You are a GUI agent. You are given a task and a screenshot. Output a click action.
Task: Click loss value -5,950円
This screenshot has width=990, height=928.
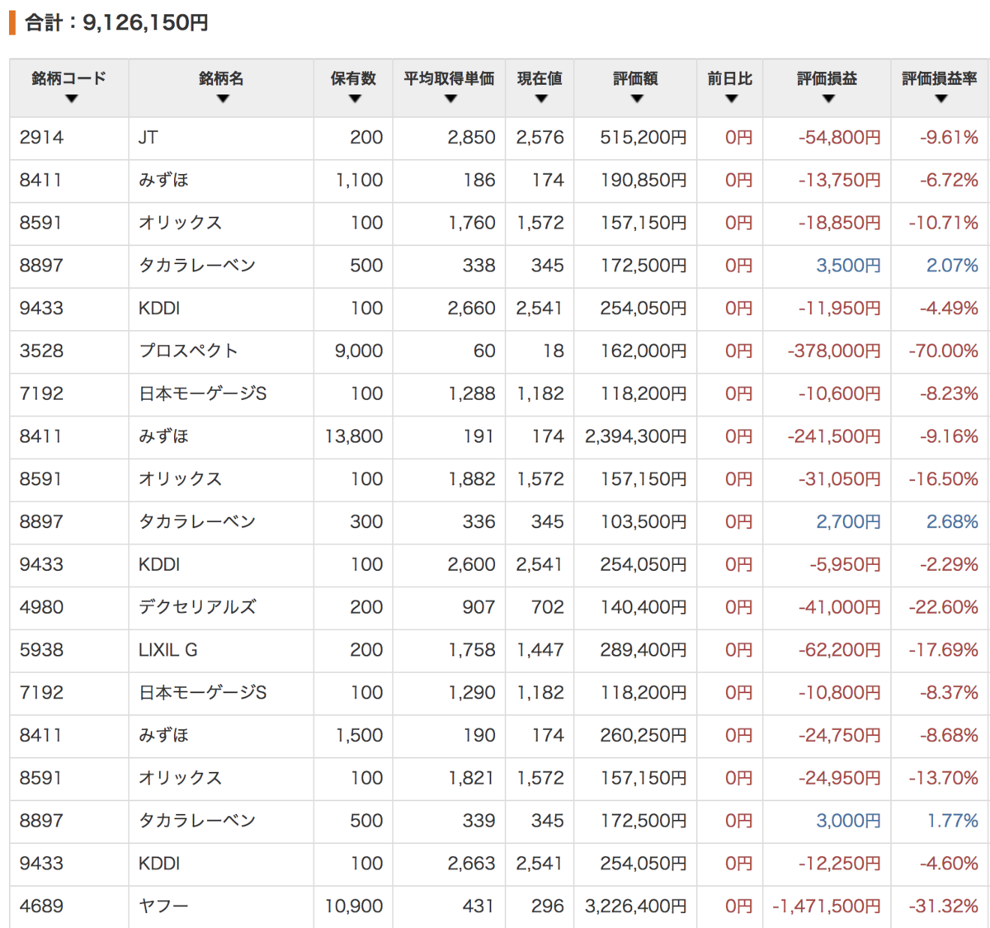point(846,565)
